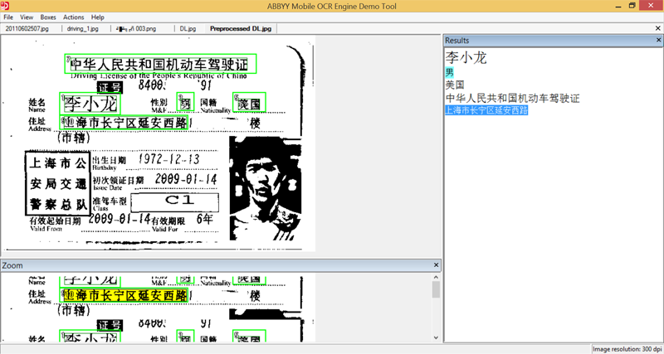Close the Results panel
This screenshot has height=354, width=664.
(x=658, y=40)
